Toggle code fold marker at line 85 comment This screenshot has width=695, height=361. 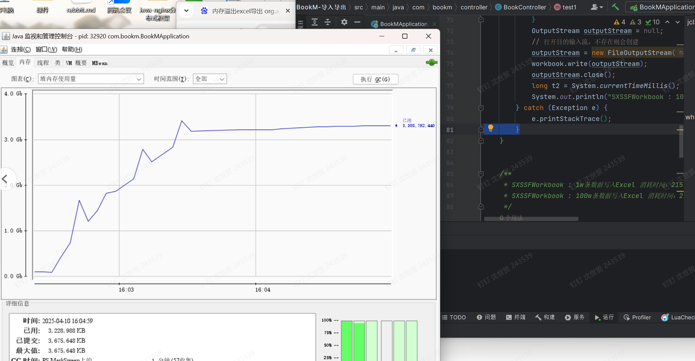[481, 174]
